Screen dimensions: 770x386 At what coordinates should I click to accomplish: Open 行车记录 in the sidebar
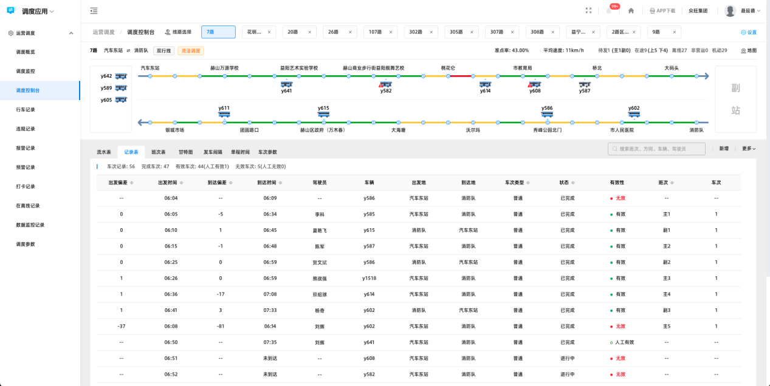pos(26,110)
